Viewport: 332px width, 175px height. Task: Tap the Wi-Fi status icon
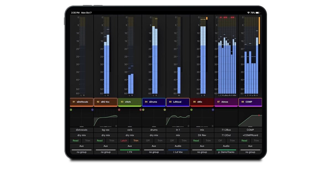pos(248,13)
